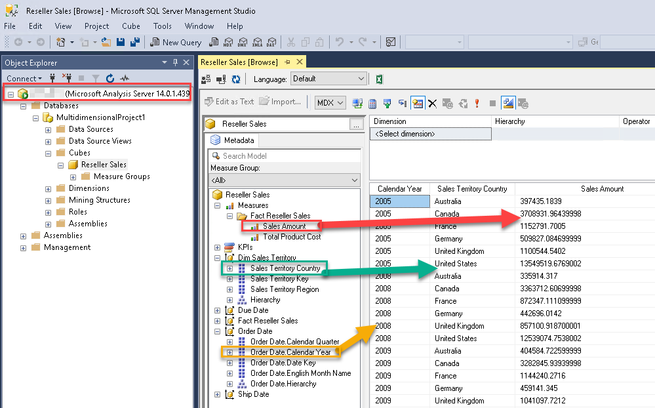Collapse the Dim Sales Territory dimension
Viewport: 655px width, 408px height.
point(218,257)
